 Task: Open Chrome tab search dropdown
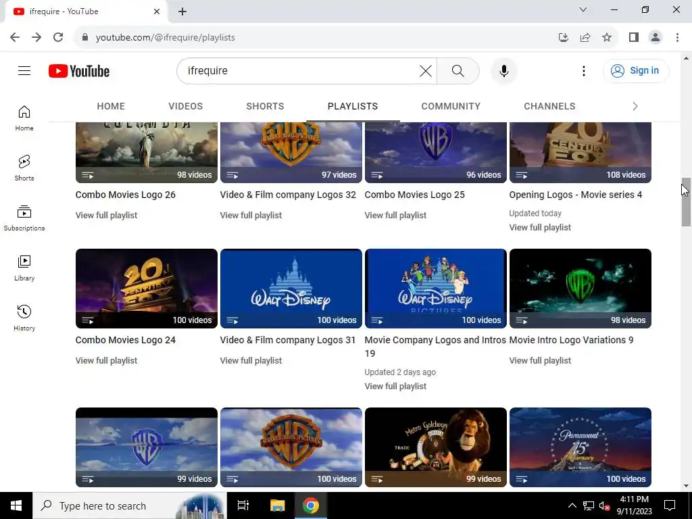(583, 9)
